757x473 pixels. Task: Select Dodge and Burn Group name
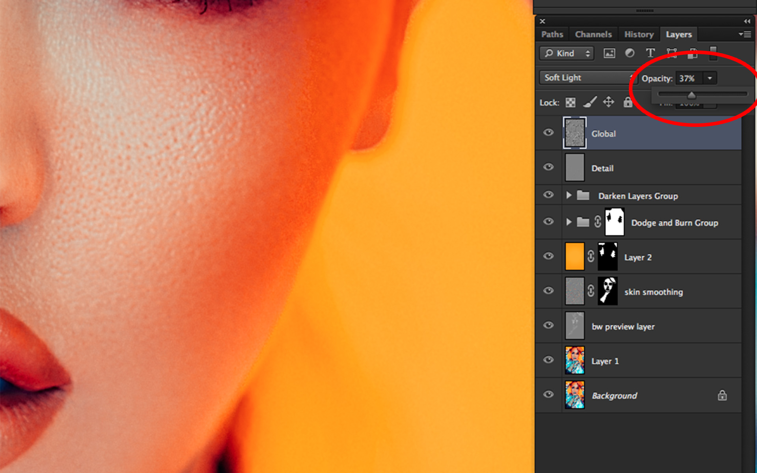[x=675, y=223]
